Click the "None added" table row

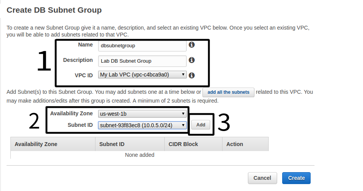tap(139, 155)
